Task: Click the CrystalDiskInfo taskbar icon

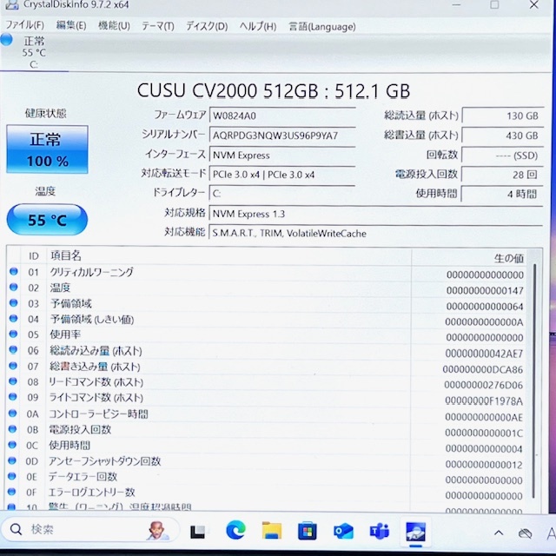Action: point(415,532)
